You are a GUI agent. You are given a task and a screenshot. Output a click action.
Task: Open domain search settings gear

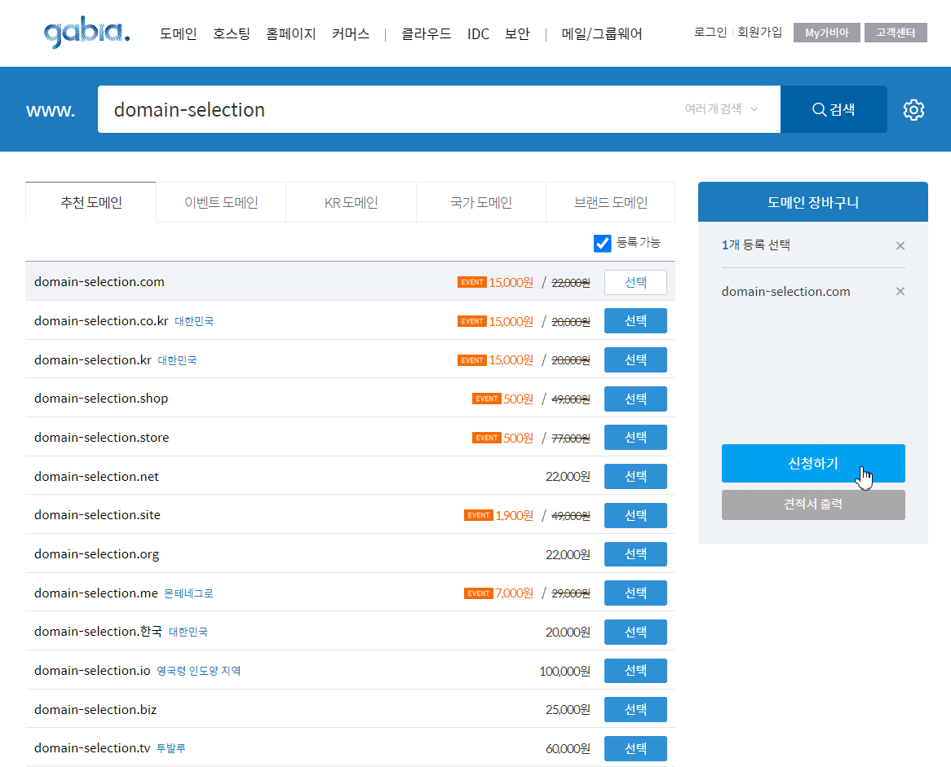click(x=913, y=110)
